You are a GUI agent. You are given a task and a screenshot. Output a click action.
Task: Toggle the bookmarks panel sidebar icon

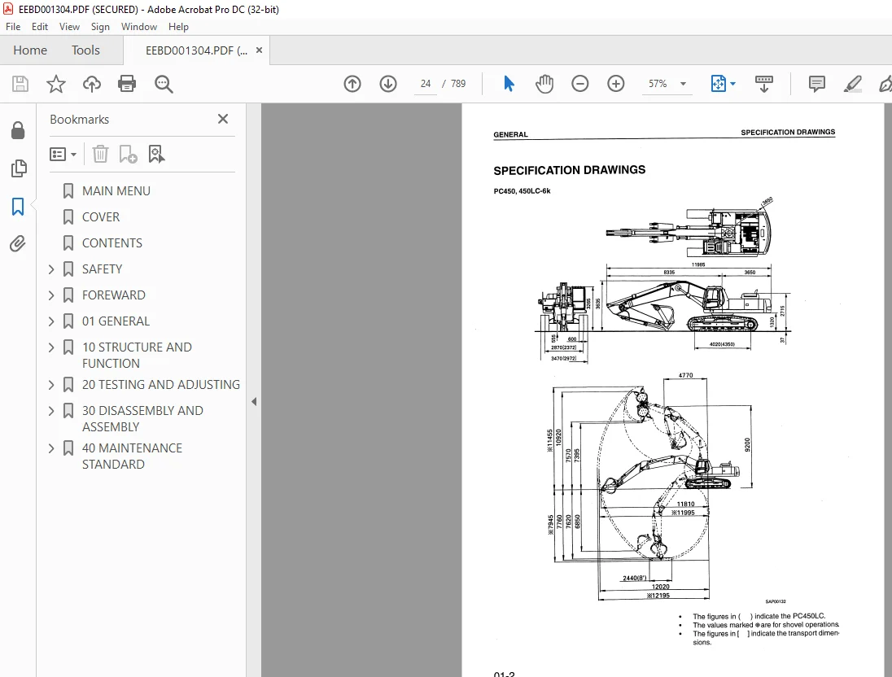click(18, 207)
